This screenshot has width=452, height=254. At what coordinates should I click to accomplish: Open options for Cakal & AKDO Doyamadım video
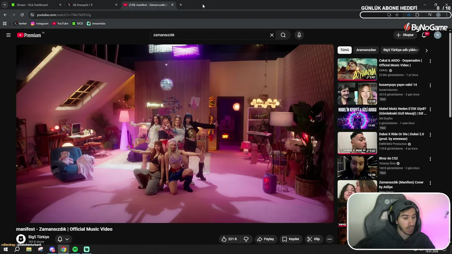point(430,61)
